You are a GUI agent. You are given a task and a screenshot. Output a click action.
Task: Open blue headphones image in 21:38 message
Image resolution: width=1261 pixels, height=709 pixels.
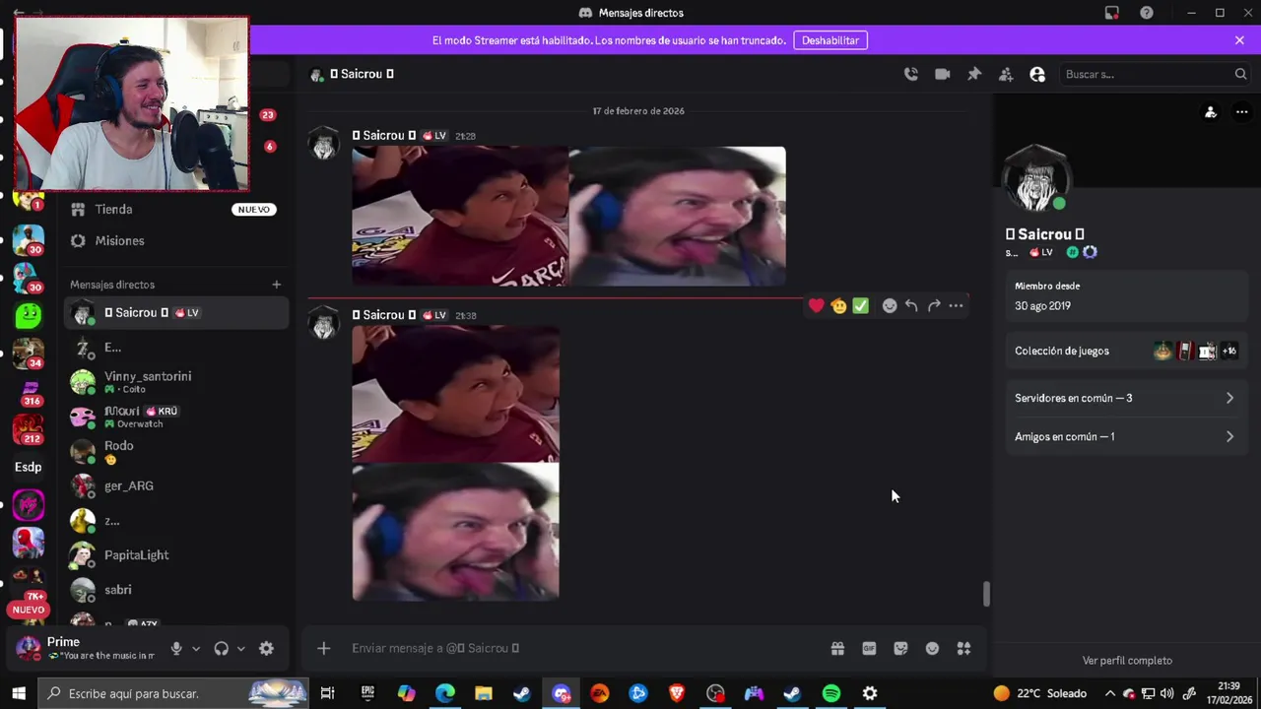coord(455,533)
